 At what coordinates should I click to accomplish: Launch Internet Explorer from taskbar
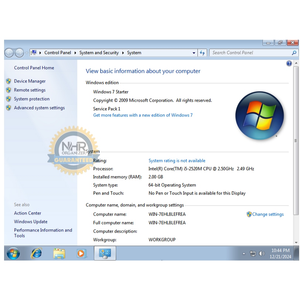(x=36, y=253)
